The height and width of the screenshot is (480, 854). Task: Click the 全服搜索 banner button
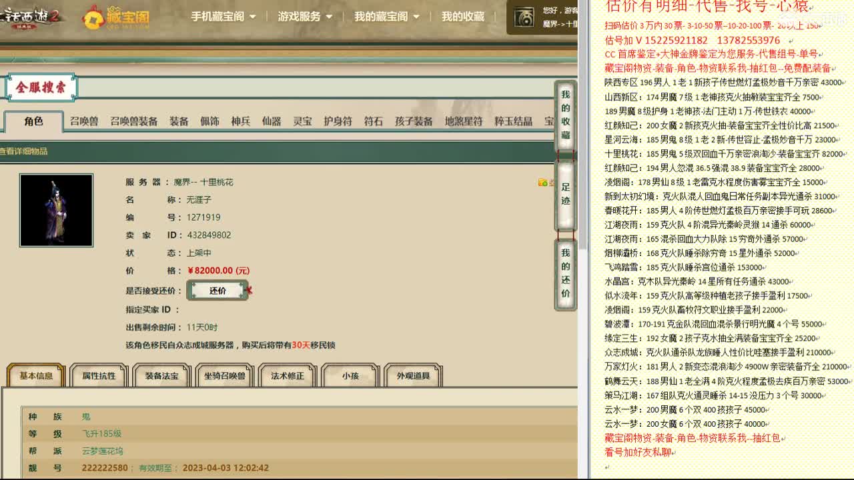[x=41, y=87]
